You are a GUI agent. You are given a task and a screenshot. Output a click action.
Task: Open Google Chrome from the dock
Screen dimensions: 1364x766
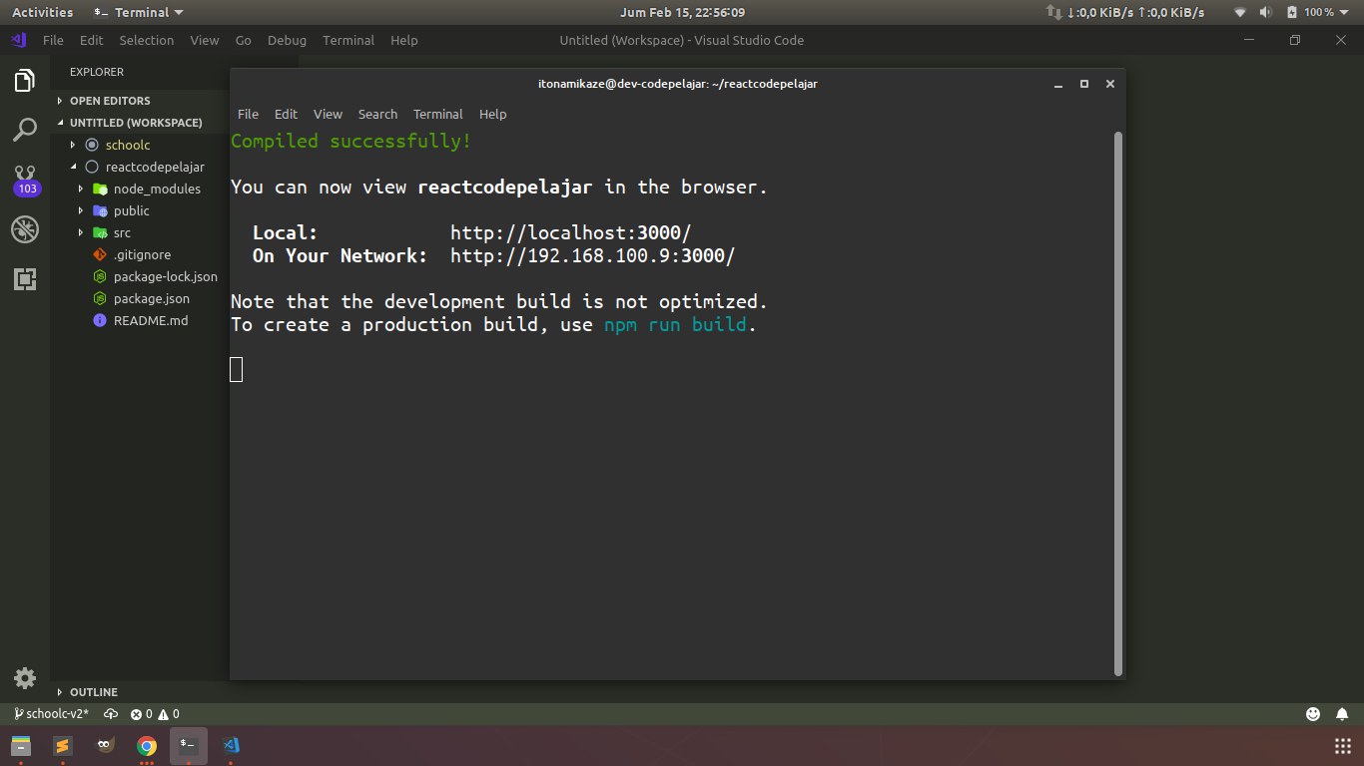[147, 745]
